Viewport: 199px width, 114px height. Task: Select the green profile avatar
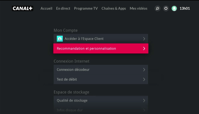(174, 8)
